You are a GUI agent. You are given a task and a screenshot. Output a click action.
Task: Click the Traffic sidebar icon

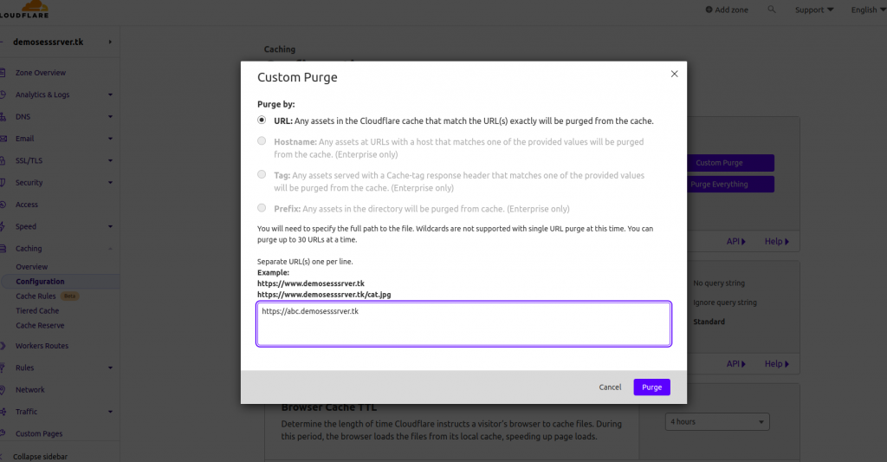(x=3, y=413)
